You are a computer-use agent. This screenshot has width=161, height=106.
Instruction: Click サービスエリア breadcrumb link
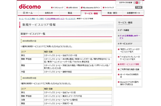(70, 19)
